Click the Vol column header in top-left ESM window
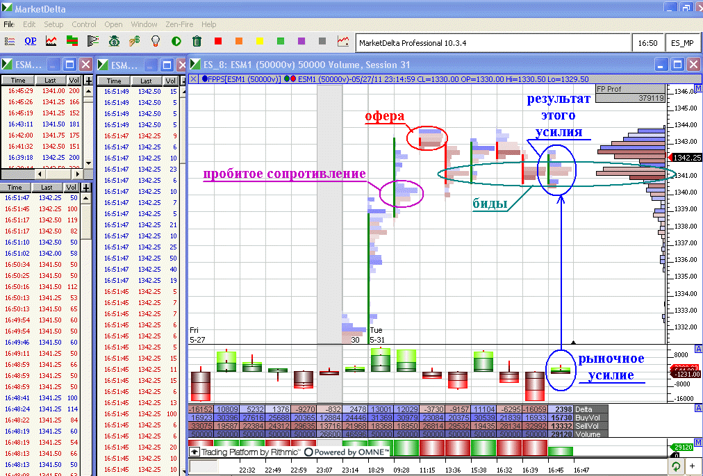The width and height of the screenshot is (703, 476). pos(74,81)
